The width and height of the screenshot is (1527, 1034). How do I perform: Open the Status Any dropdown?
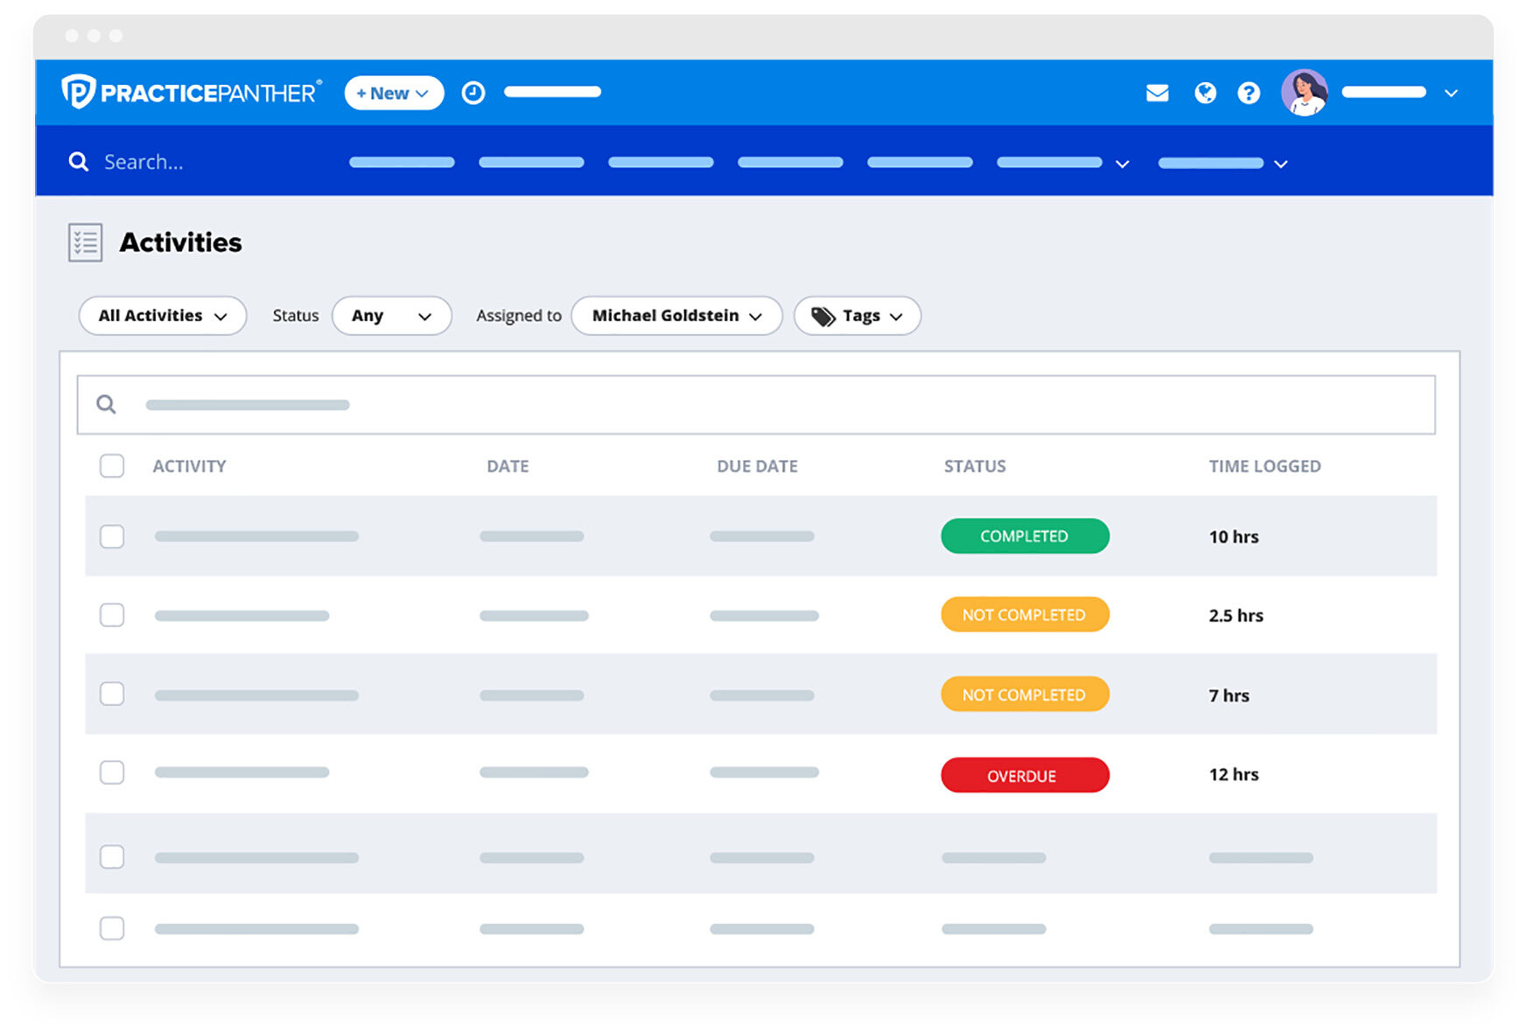[x=391, y=316]
